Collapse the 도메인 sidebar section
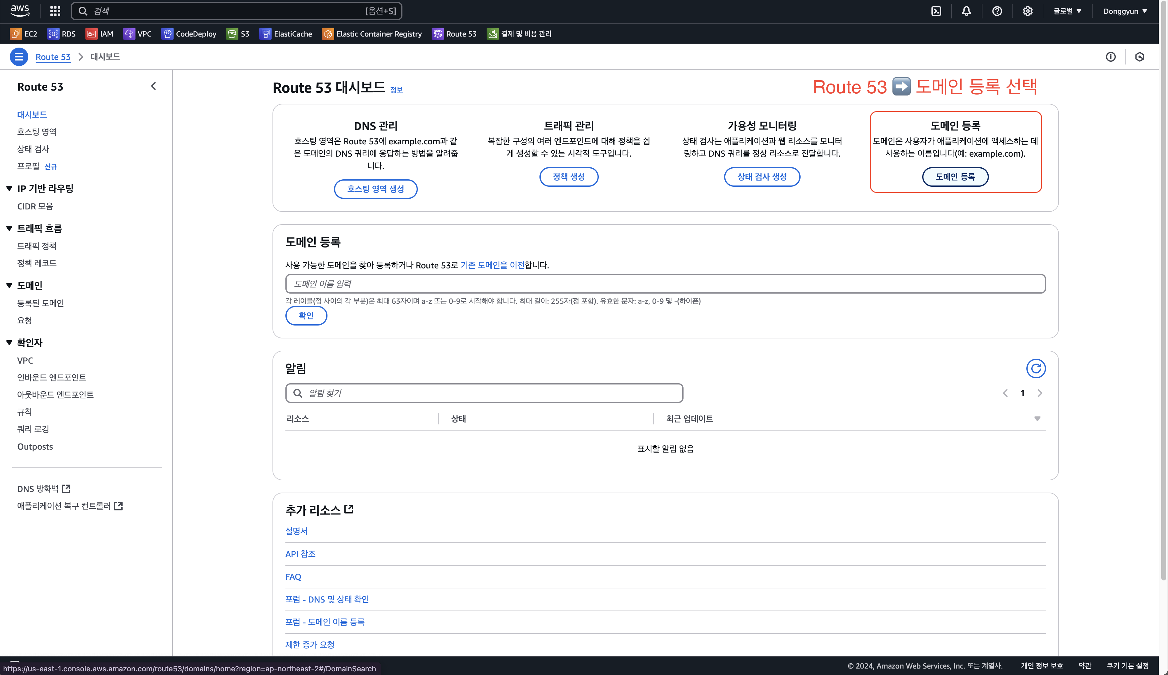Screen dimensions: 1168x675 (9, 285)
